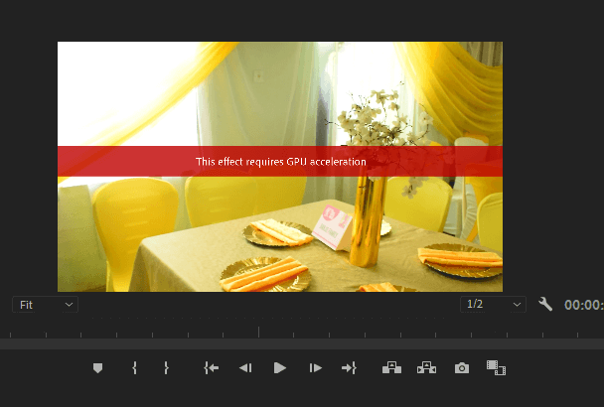Click the Lift button icon

(x=391, y=367)
